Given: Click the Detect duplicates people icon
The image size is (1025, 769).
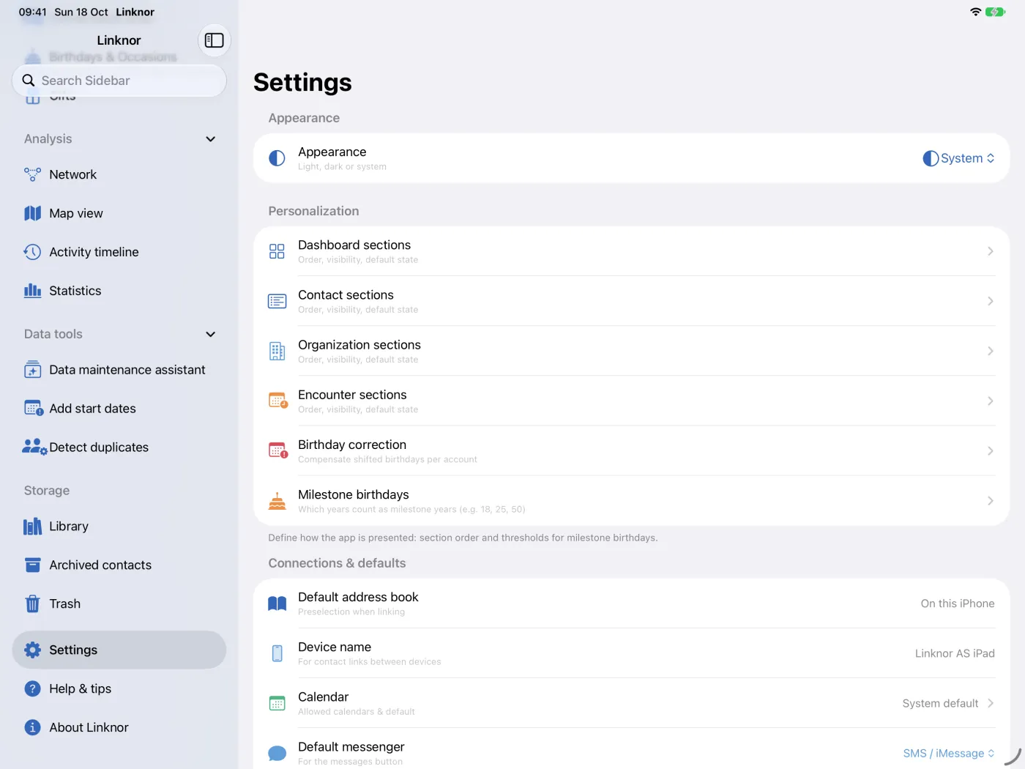Looking at the screenshot, I should 34,447.
